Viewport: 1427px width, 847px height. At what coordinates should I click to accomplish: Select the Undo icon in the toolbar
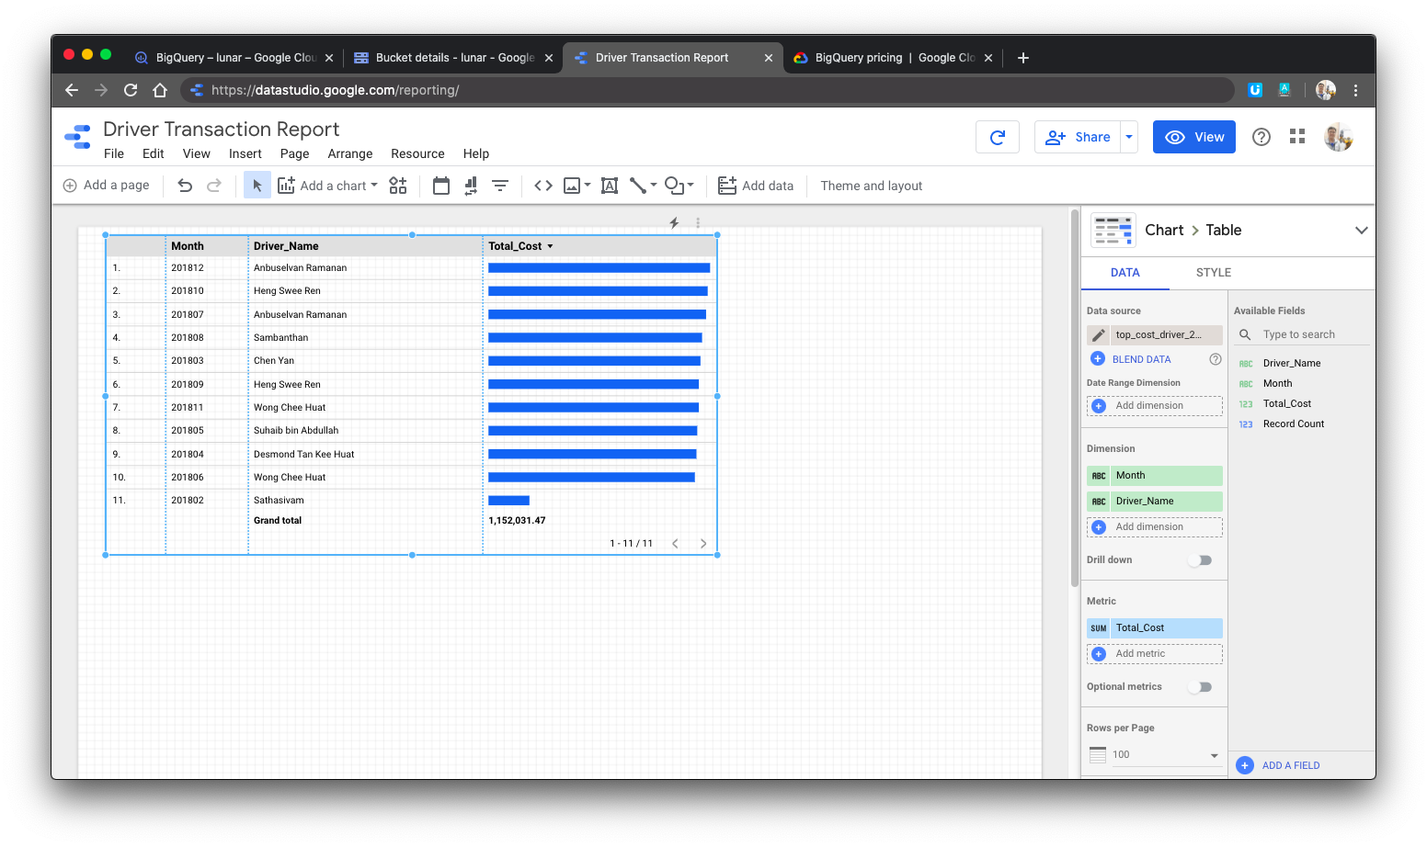coord(185,185)
